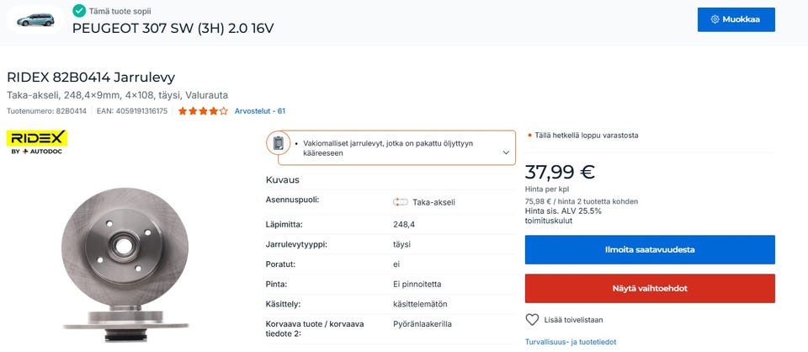Open the Turvallisuus- ja tuotetiedot link
Image resolution: width=808 pixels, height=352 pixels.
[x=570, y=342]
